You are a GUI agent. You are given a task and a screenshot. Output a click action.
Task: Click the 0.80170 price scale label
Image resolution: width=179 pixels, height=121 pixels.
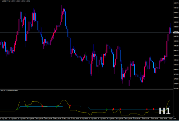[176, 55]
